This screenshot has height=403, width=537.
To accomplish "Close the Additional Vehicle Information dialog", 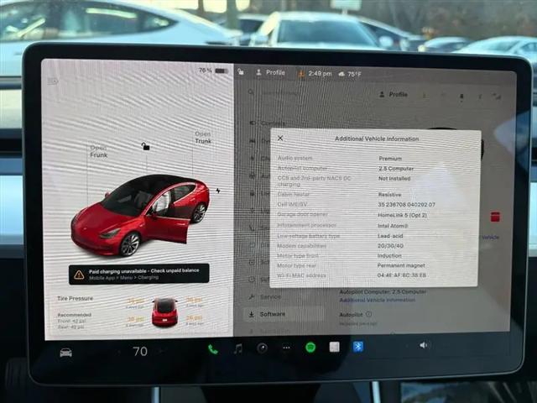I will 280,138.
